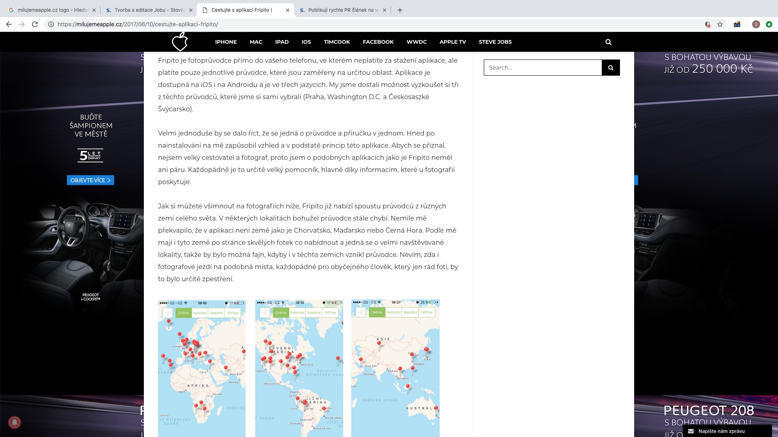Open the camera extension icon in toolbar
Viewport: 778px width, 437px height.
point(737,24)
